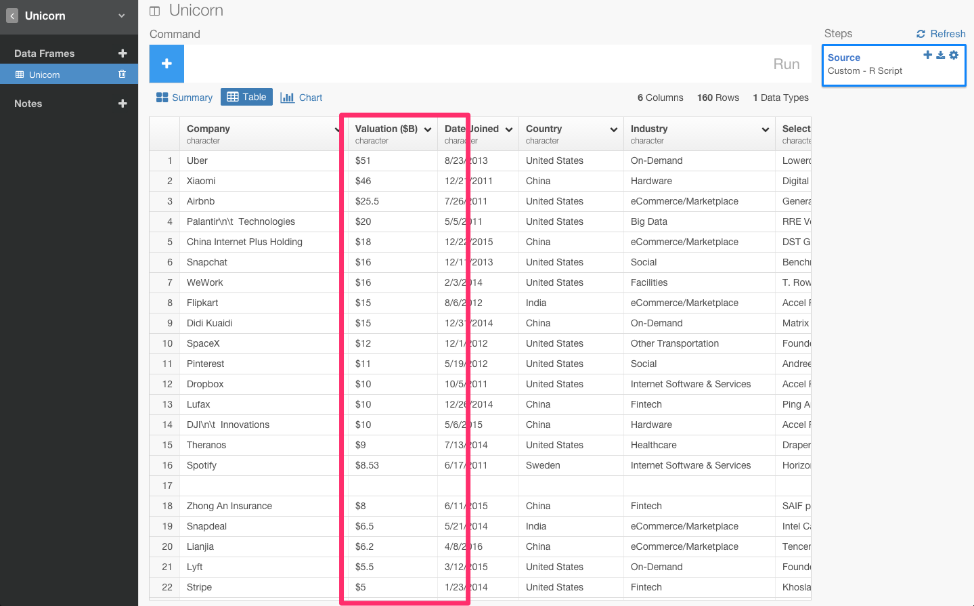Click the 160 Rows count label
The image size is (974, 606).
pos(718,98)
